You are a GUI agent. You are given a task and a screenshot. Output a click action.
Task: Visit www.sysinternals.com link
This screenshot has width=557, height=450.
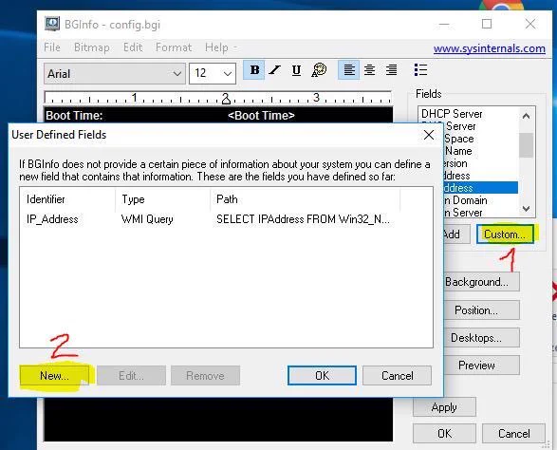tap(489, 48)
